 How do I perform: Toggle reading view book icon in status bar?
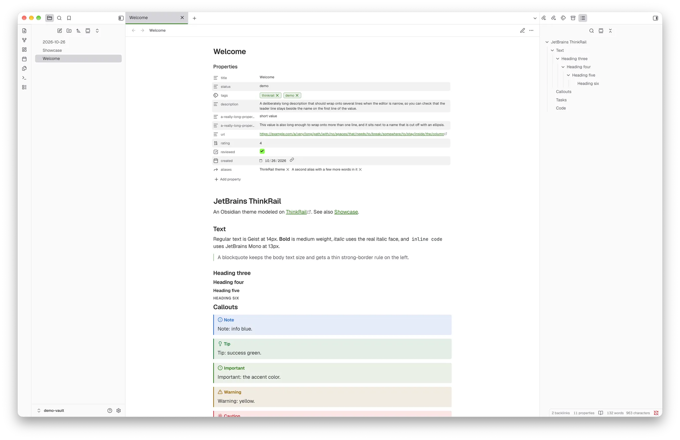pyautogui.click(x=601, y=413)
